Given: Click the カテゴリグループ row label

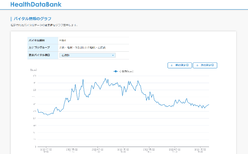Looking at the screenshot, I should (39, 48).
